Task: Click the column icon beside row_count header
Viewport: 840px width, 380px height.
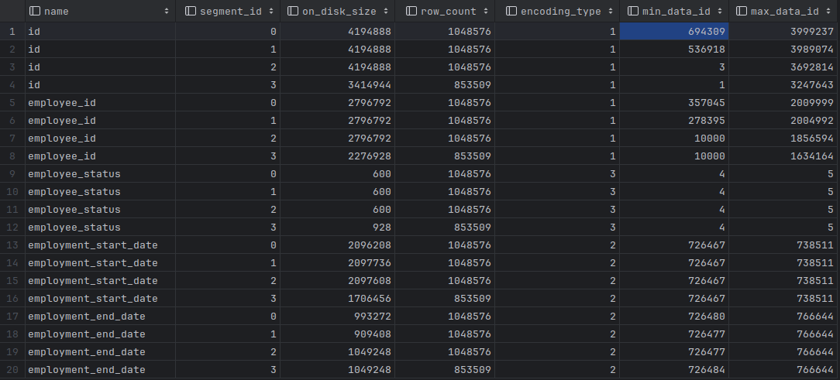Action: click(x=411, y=11)
